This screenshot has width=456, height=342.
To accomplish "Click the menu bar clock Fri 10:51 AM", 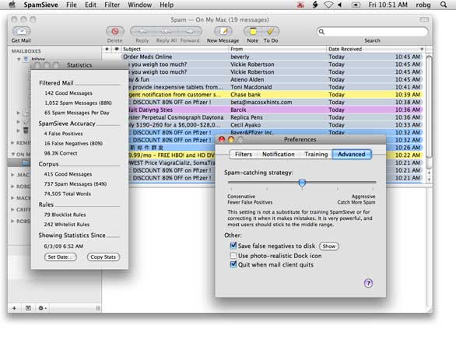I will 388,5.
